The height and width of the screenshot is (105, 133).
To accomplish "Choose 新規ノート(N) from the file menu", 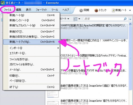I will tap(31, 15).
